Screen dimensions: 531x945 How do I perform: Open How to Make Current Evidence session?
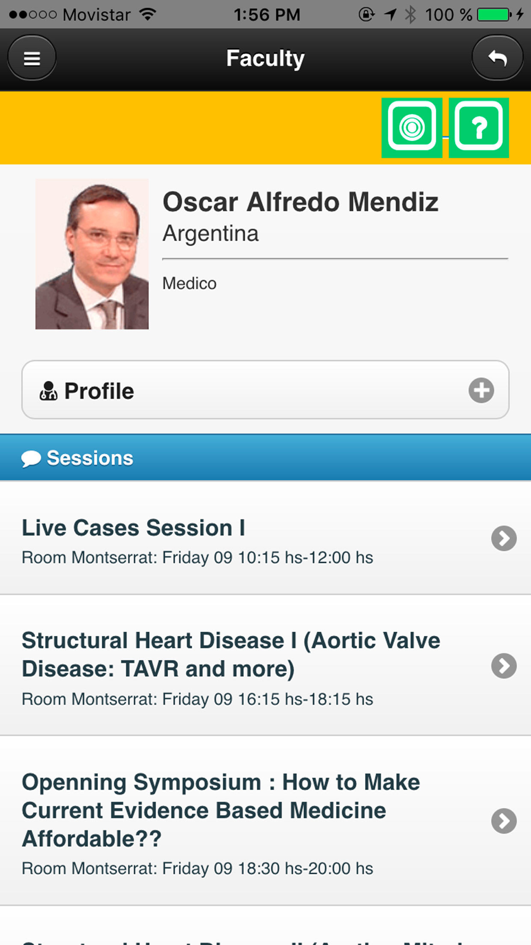(x=220, y=810)
